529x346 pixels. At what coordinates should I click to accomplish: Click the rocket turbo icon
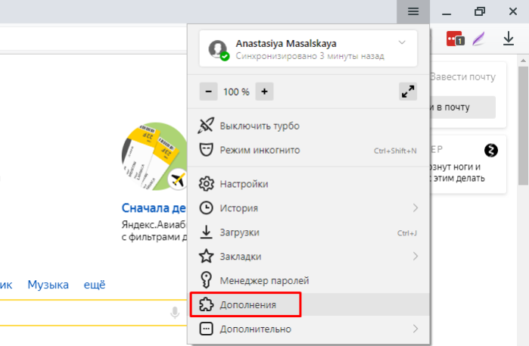tap(206, 126)
